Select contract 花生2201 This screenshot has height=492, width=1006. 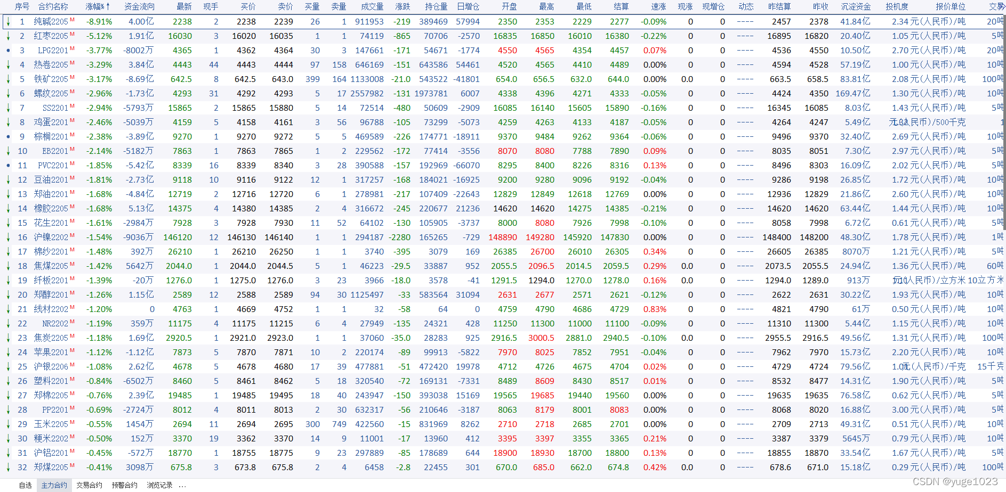[51, 223]
